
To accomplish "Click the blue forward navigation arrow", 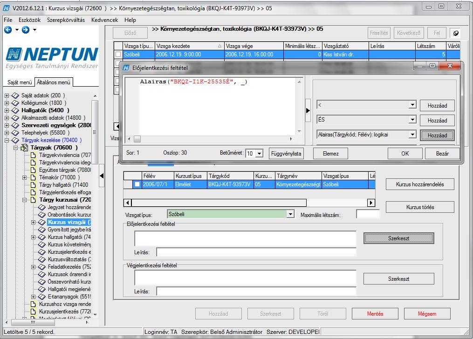I will pyautogui.click(x=26, y=29).
